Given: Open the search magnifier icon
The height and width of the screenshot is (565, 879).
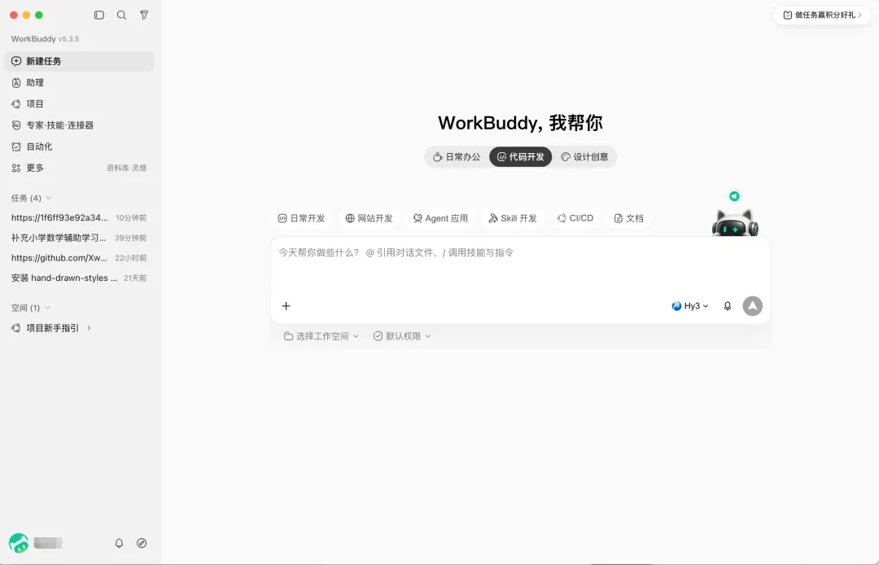Looking at the screenshot, I should pos(121,15).
